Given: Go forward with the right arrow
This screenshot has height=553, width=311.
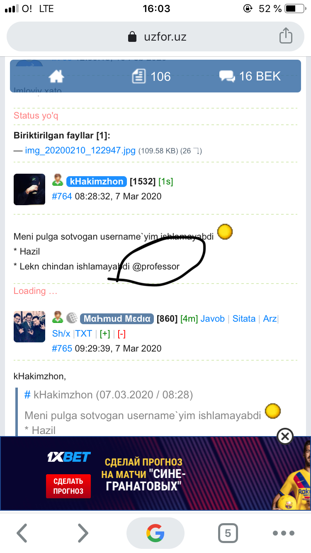Looking at the screenshot, I should pos(83,533).
